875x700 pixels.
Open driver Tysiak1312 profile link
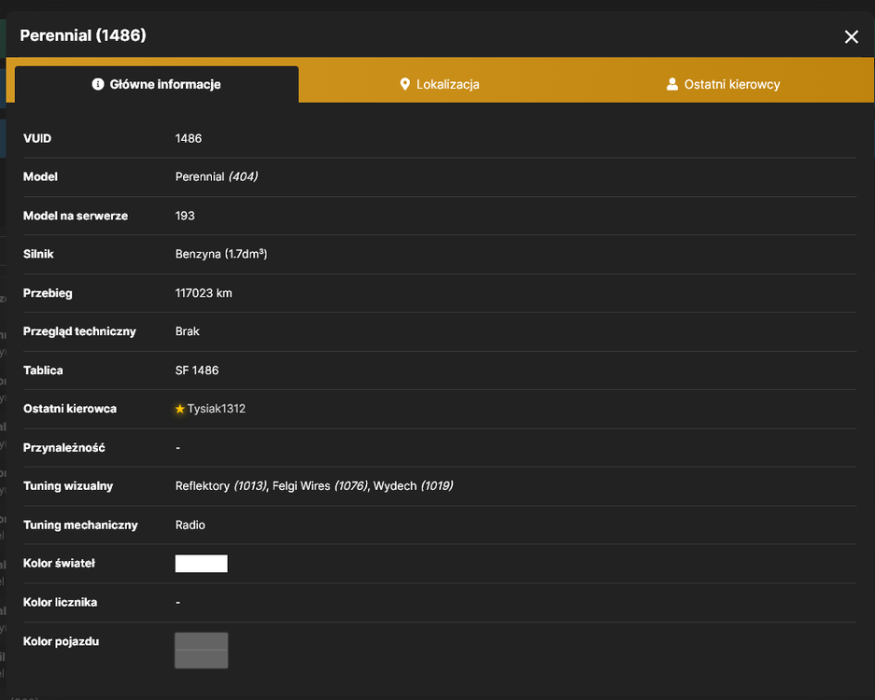pos(217,409)
